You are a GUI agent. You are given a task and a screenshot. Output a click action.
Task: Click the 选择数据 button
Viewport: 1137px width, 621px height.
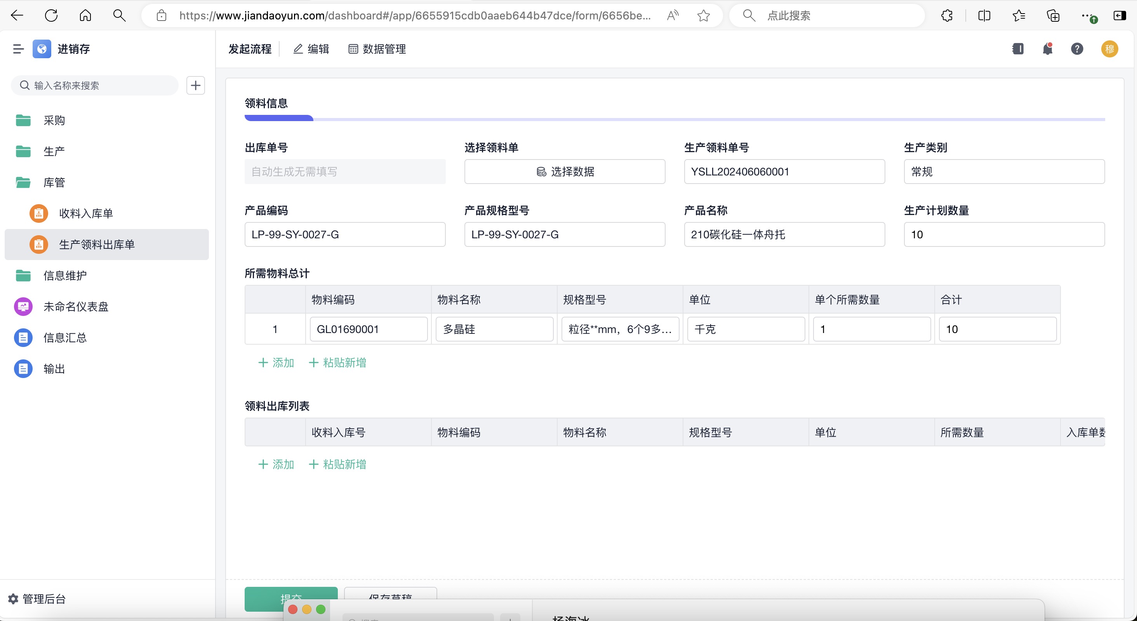565,172
